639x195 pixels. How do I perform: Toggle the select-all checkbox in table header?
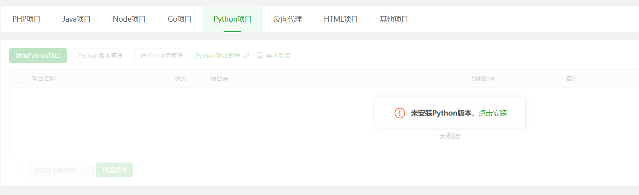19,79
